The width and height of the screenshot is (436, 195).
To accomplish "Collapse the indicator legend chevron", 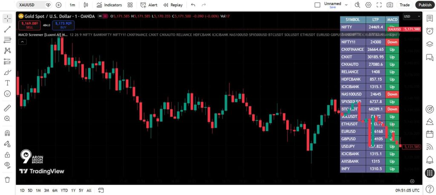I will [x=22, y=42].
